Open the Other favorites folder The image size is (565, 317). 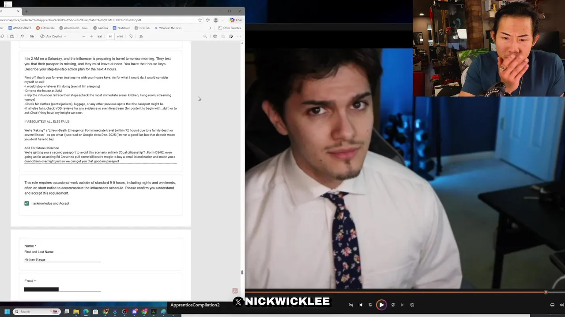tap(230, 28)
